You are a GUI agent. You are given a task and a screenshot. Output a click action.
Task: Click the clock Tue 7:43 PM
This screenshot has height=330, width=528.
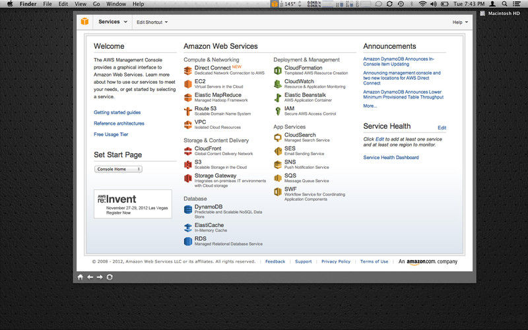(469, 4)
